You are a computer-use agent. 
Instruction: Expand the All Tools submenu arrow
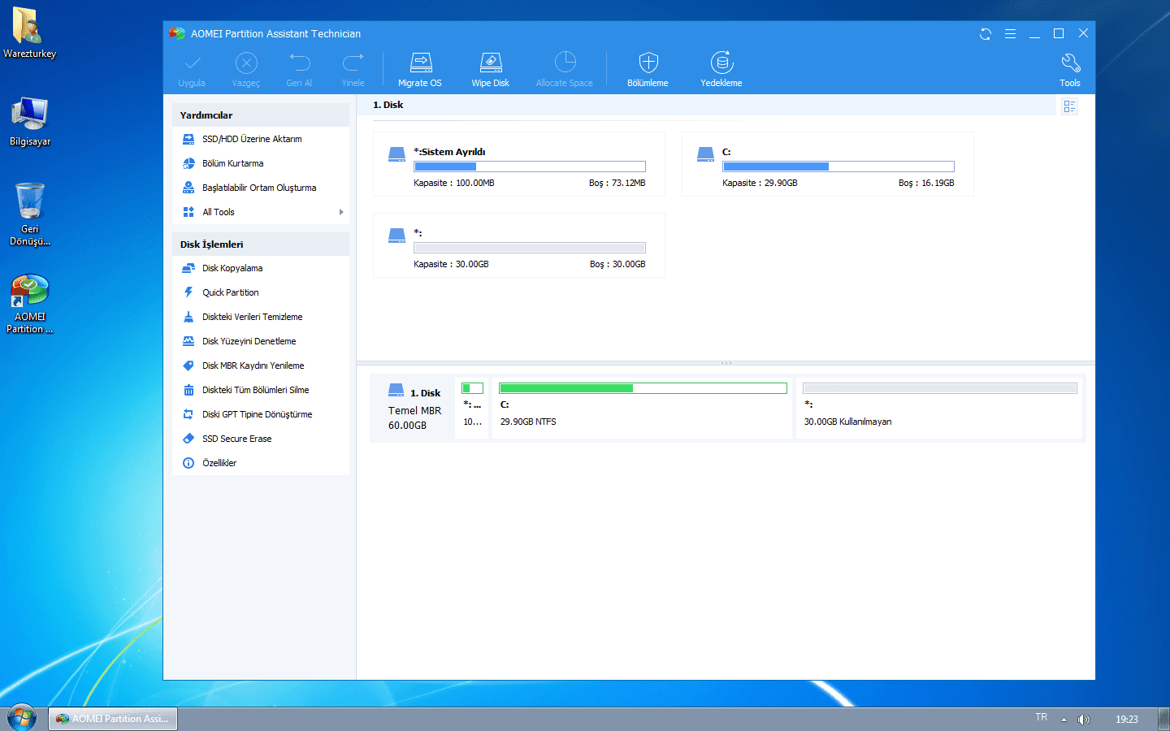point(341,212)
